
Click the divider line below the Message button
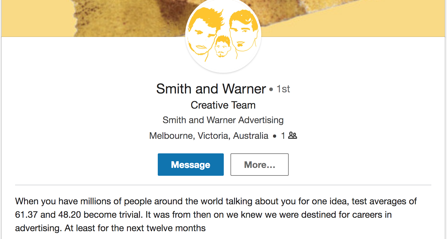(x=223, y=185)
